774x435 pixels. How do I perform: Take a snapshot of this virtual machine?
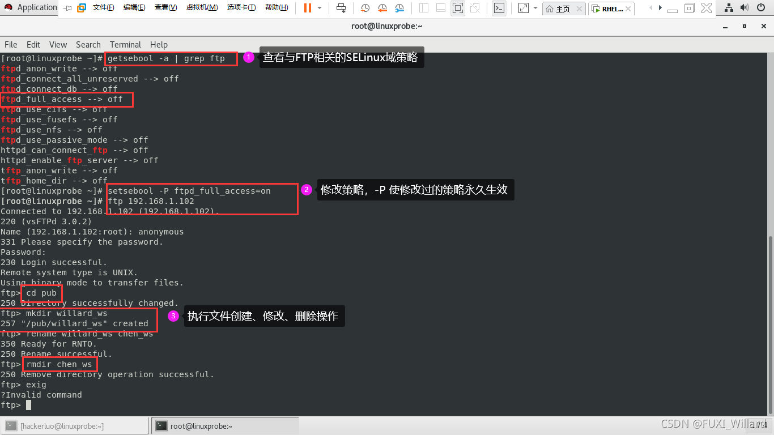click(365, 8)
